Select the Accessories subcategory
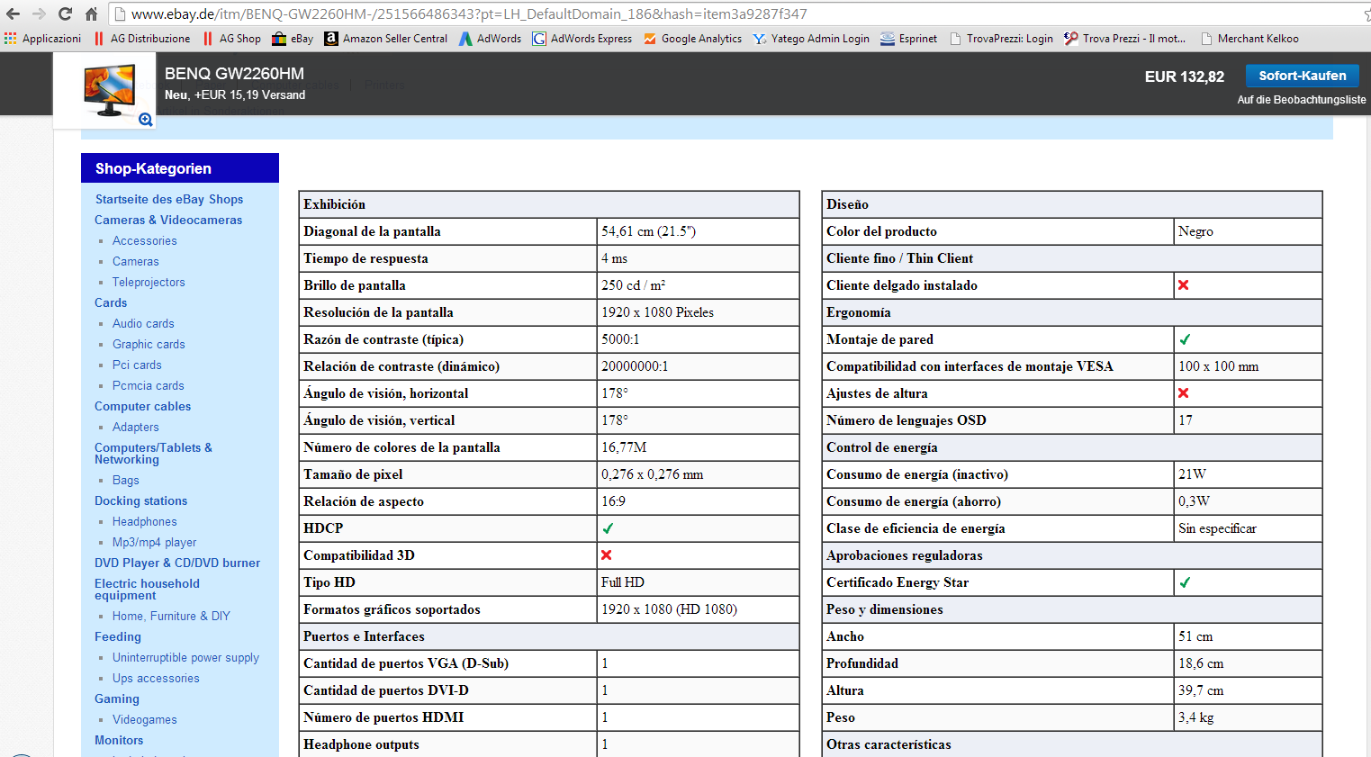Image resolution: width=1371 pixels, height=757 pixels. pyautogui.click(x=144, y=240)
